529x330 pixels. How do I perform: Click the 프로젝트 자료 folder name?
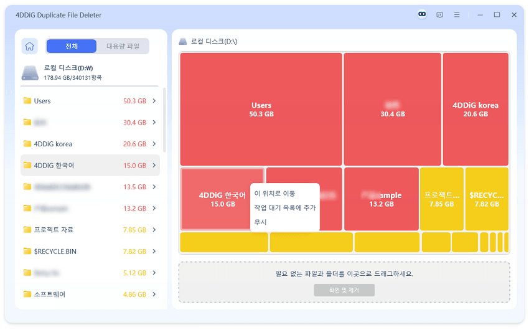click(x=54, y=230)
